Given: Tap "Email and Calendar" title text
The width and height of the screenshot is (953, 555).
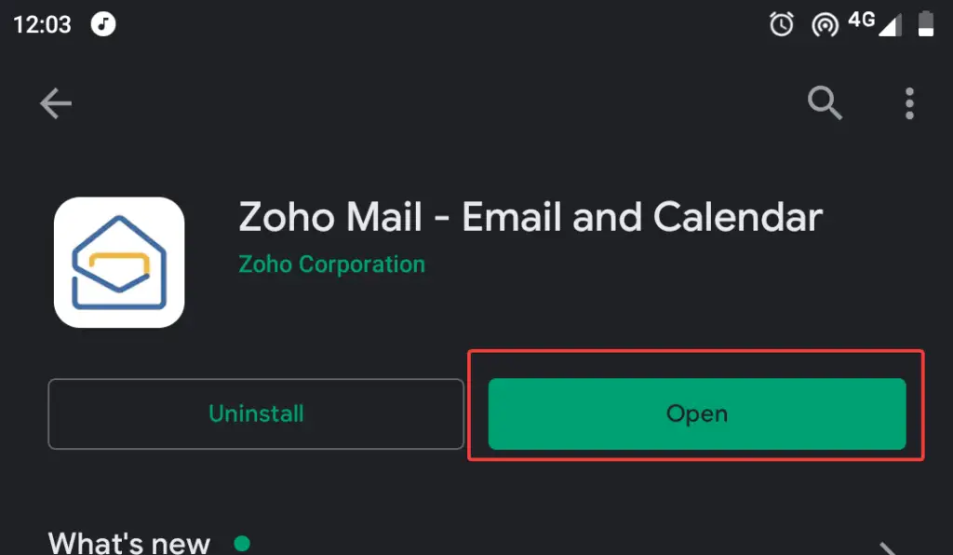Looking at the screenshot, I should [x=642, y=217].
